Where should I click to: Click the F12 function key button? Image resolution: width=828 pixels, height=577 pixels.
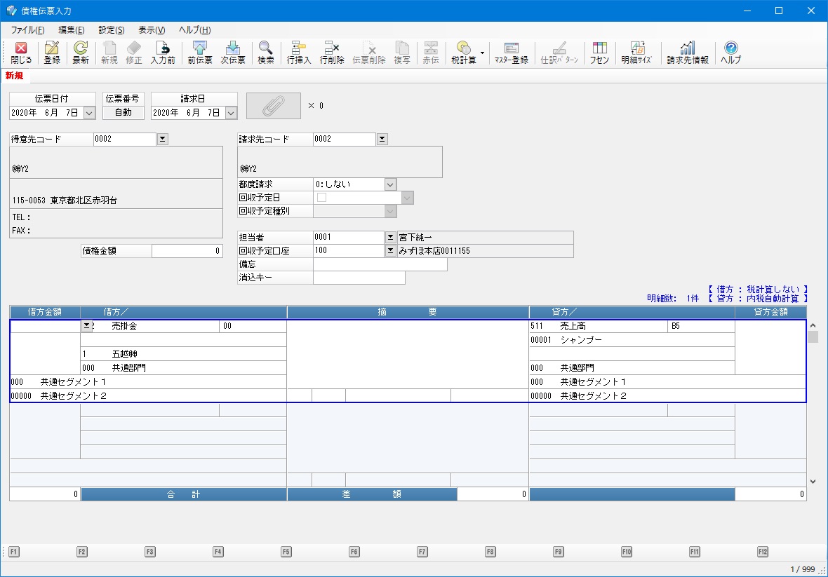763,552
